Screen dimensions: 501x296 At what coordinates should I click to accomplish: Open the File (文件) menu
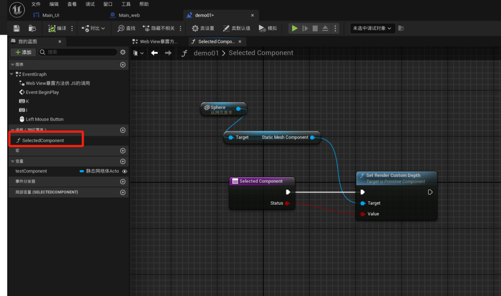36,4
